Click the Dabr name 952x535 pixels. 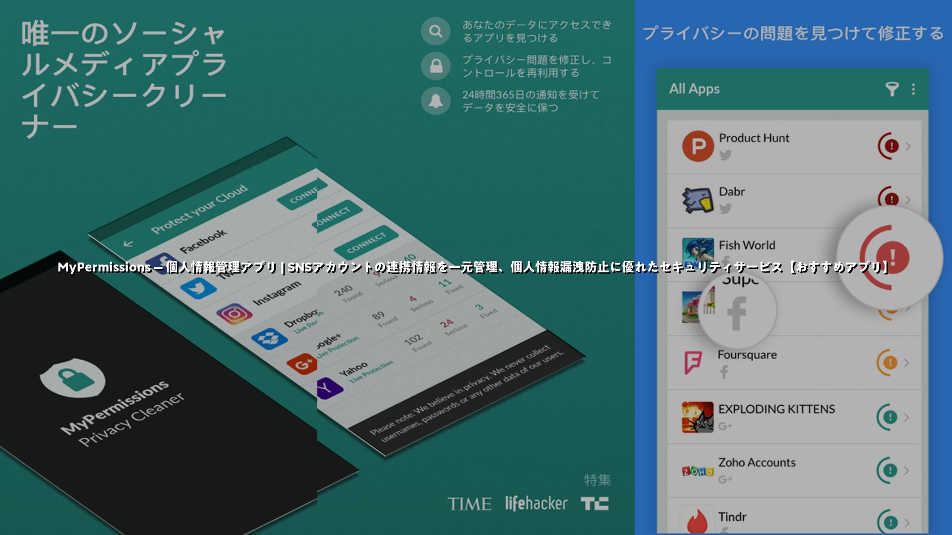[731, 191]
